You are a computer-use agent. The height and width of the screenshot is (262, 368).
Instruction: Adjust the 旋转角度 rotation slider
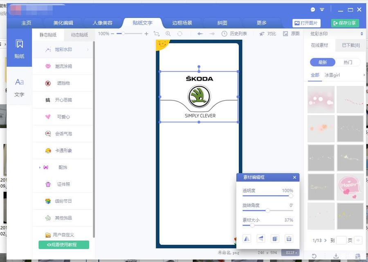point(268,210)
